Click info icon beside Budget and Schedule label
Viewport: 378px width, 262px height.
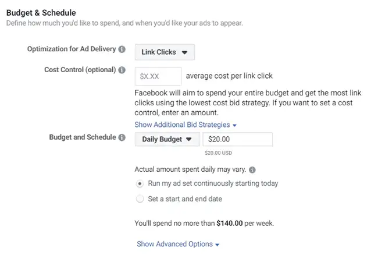coord(122,138)
